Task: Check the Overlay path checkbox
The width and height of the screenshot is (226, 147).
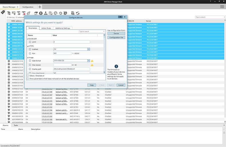Action: (30, 69)
